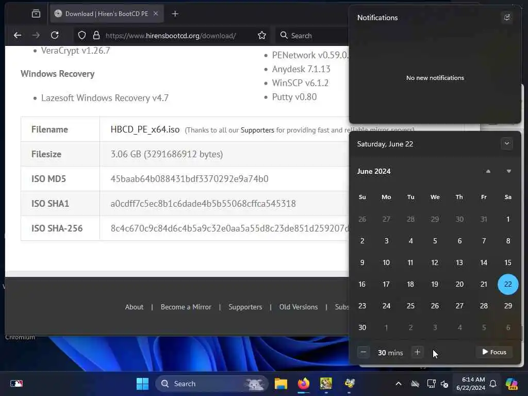This screenshot has width=528, height=396.
Task: Select May 26 in the calendar
Action: coord(362,219)
